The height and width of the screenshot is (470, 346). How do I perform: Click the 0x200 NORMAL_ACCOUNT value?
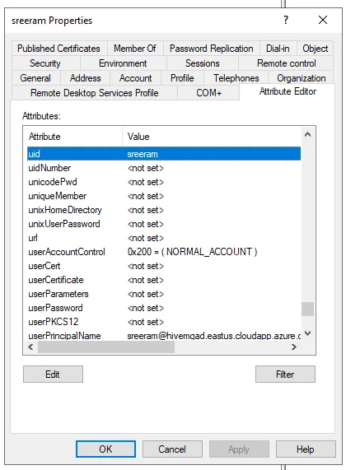click(192, 252)
